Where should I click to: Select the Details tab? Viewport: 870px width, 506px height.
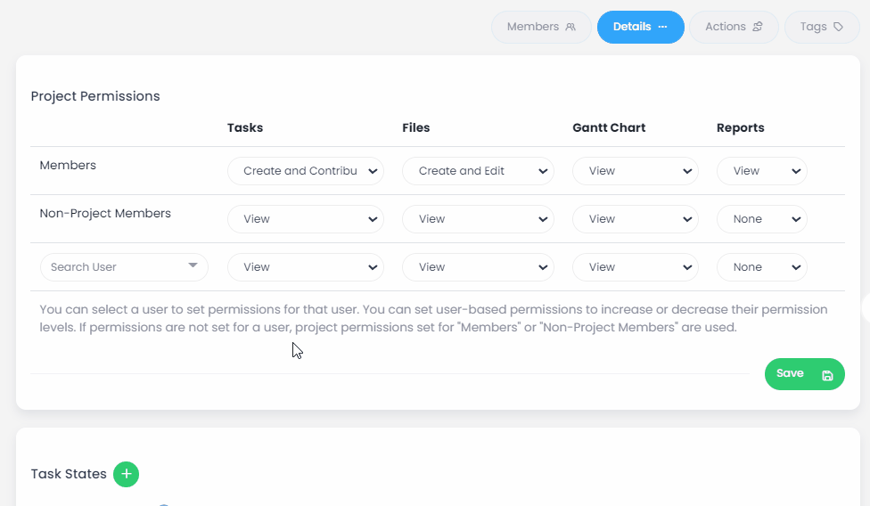(x=640, y=27)
